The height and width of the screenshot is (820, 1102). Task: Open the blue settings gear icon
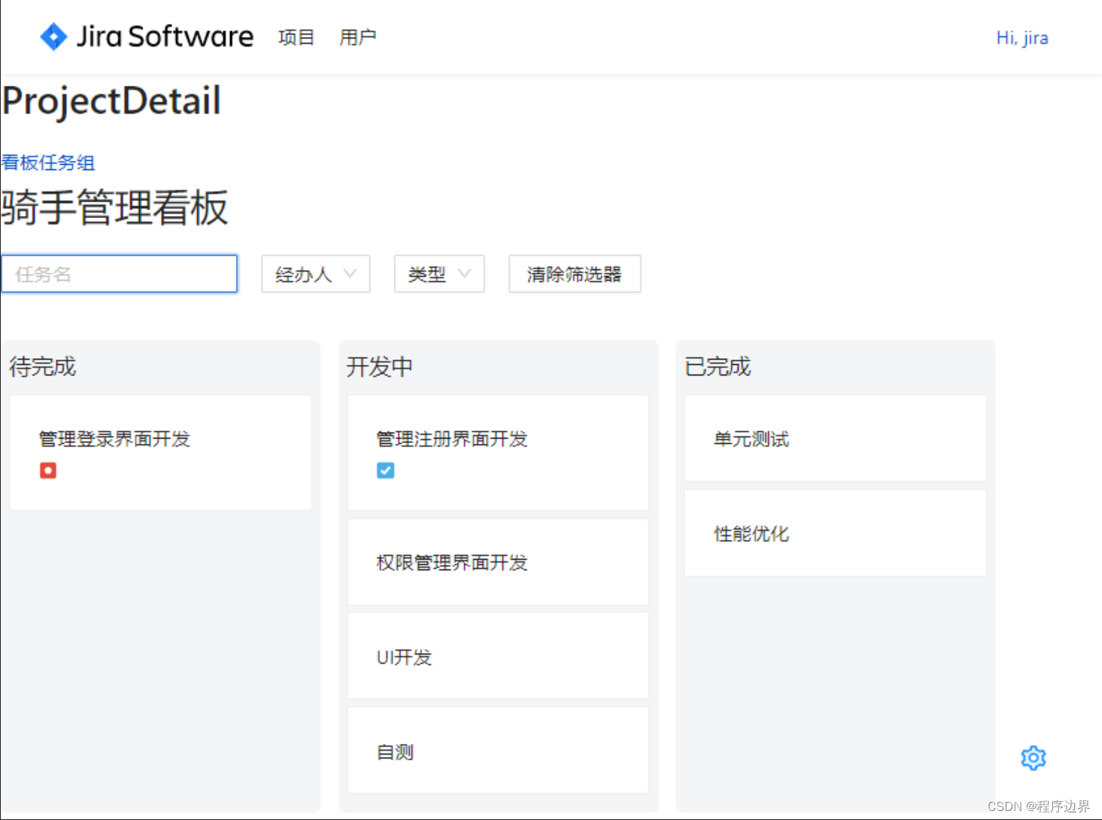pyautogui.click(x=1034, y=758)
